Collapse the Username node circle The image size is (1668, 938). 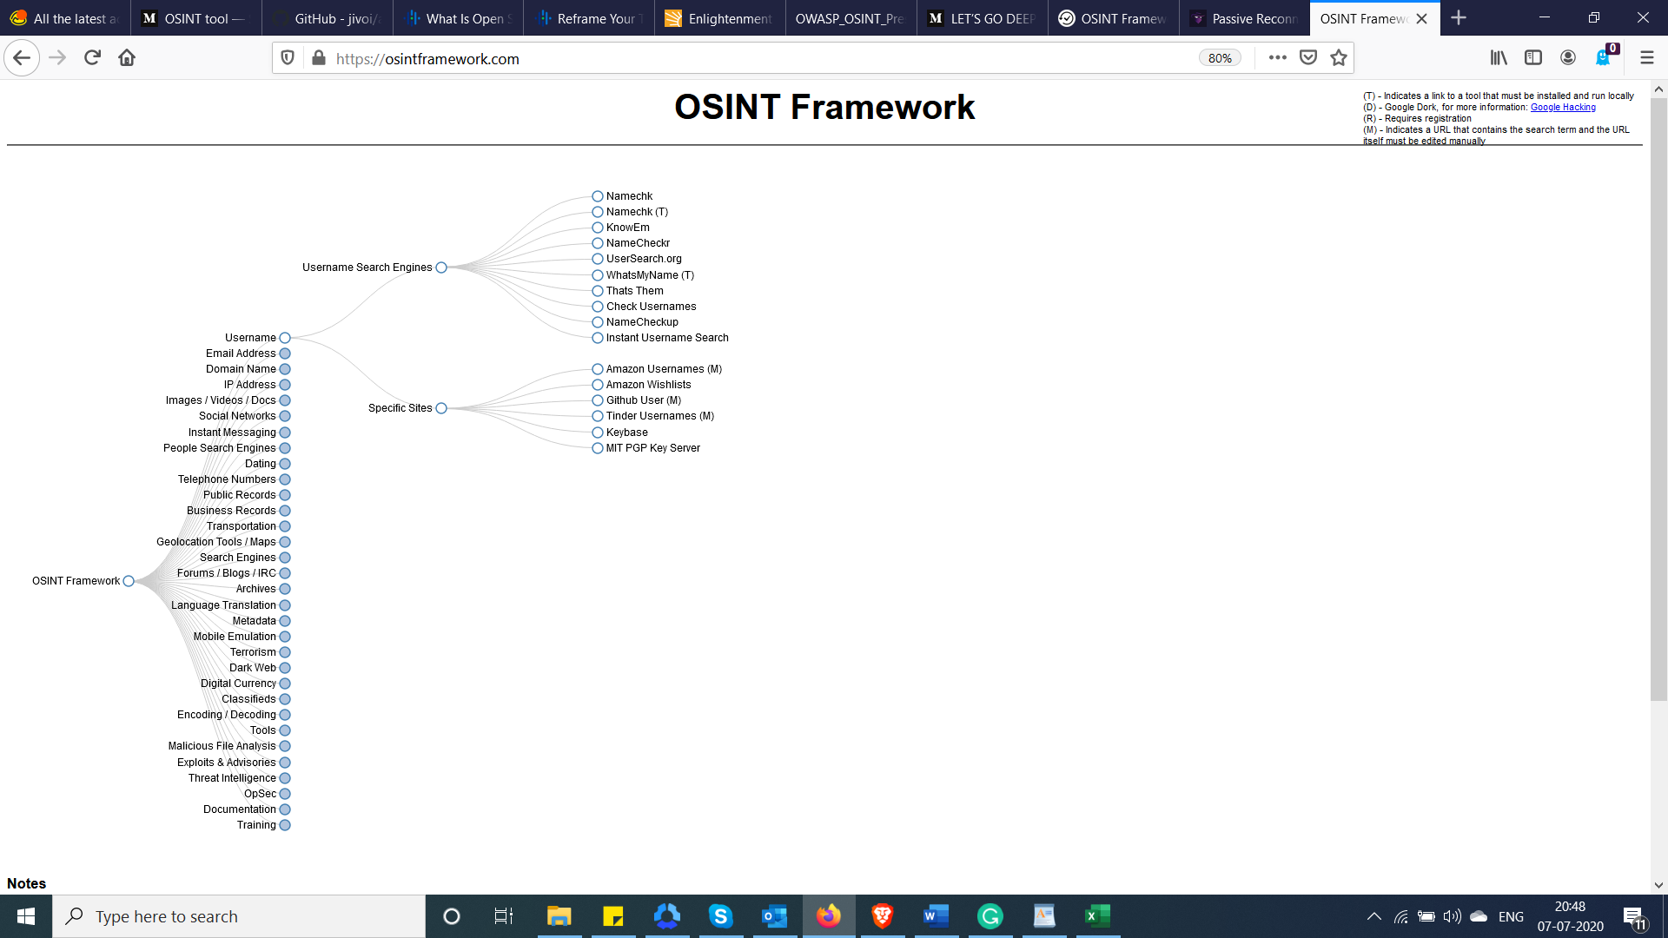pos(285,338)
